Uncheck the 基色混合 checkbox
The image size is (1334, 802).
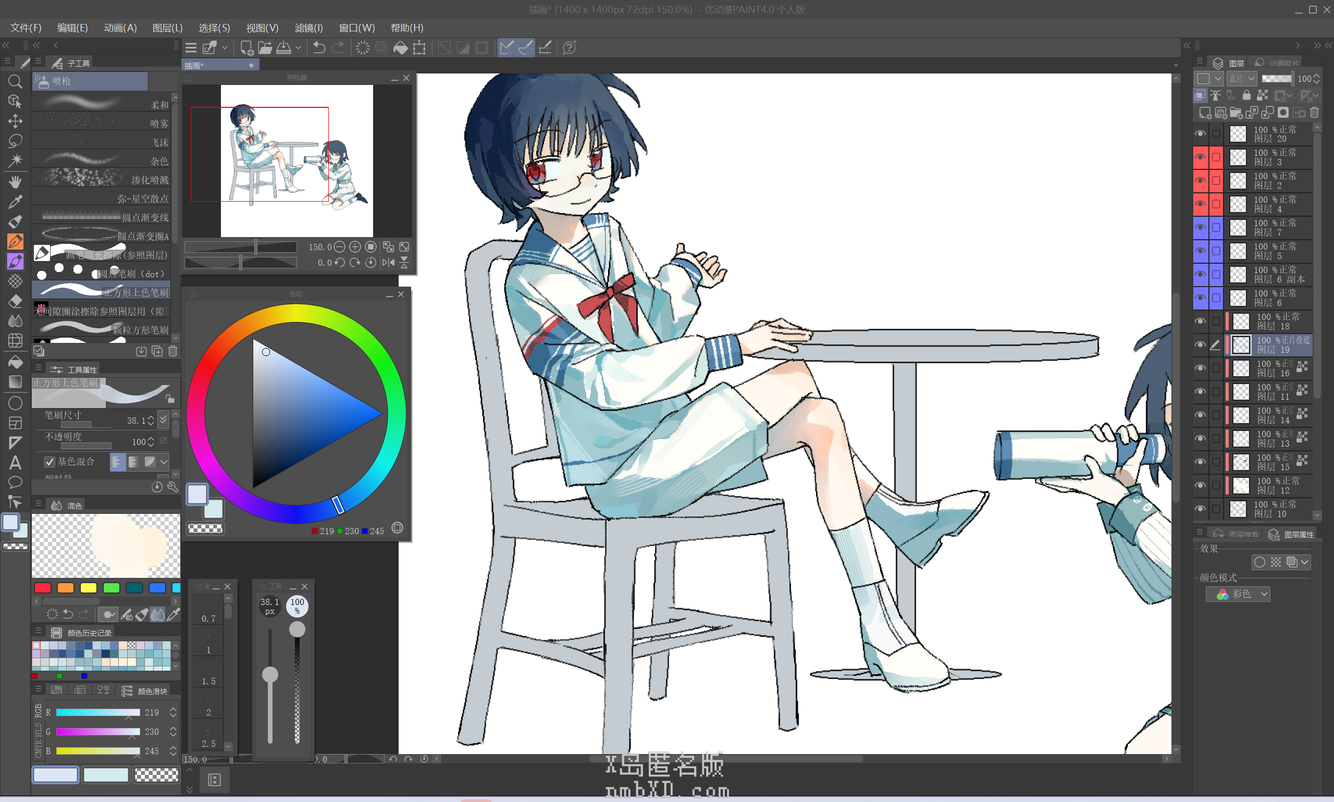(50, 462)
